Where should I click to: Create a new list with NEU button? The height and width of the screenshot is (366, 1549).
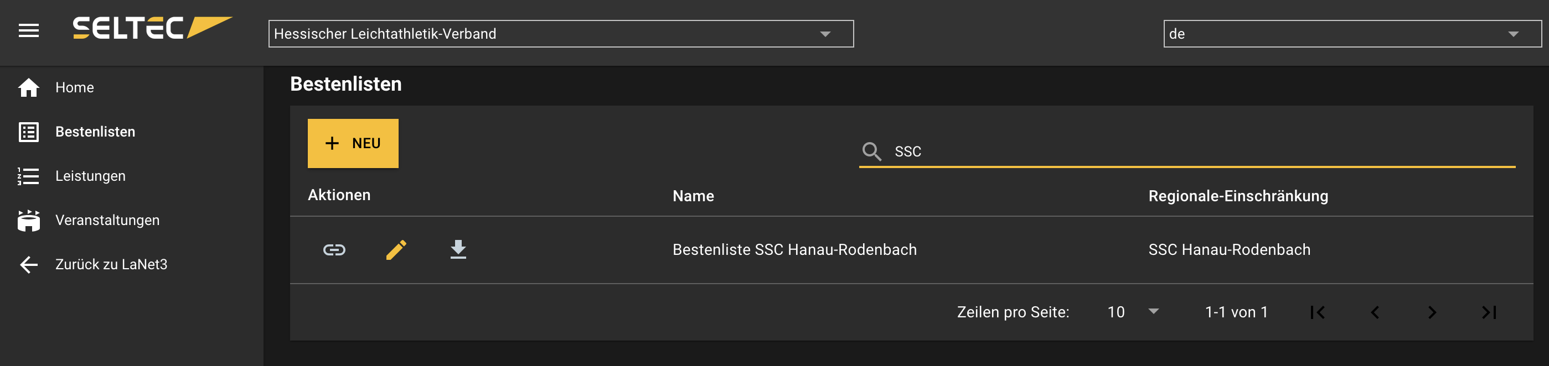[x=353, y=144]
